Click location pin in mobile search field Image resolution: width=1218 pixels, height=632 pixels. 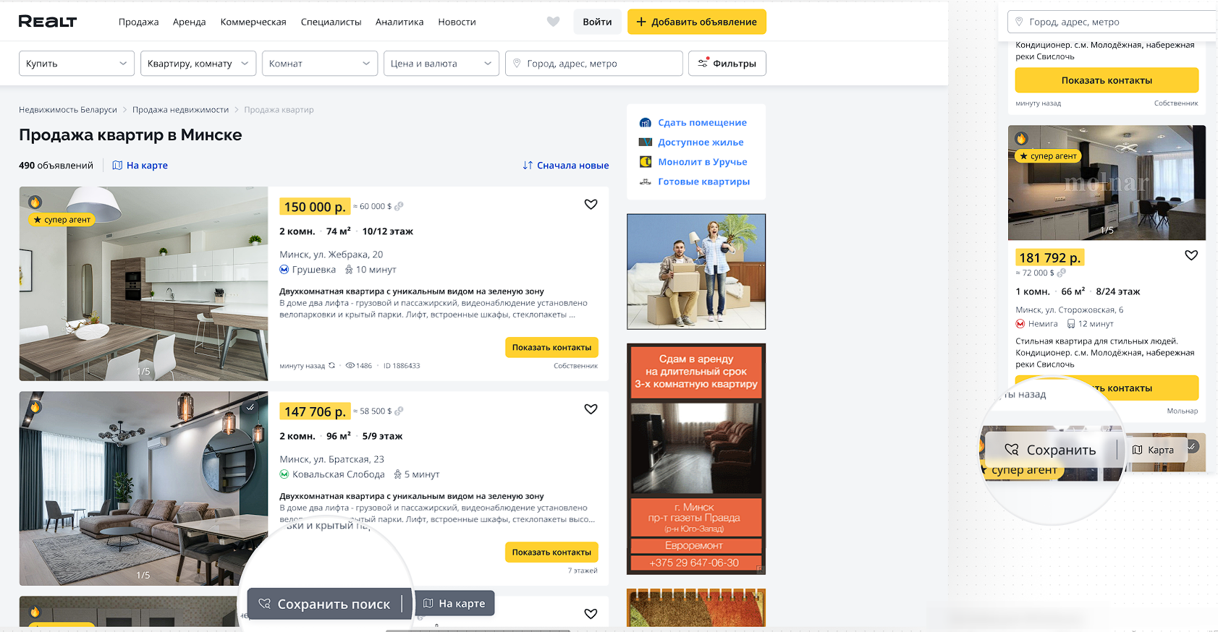pos(1019,22)
